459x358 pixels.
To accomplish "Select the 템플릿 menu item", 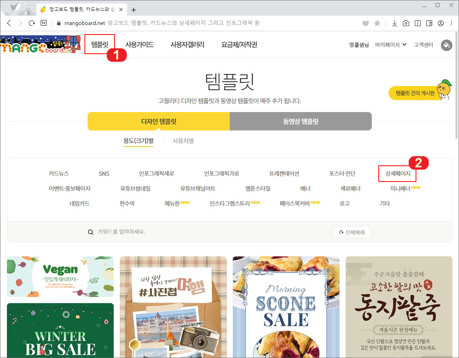I will click(100, 45).
